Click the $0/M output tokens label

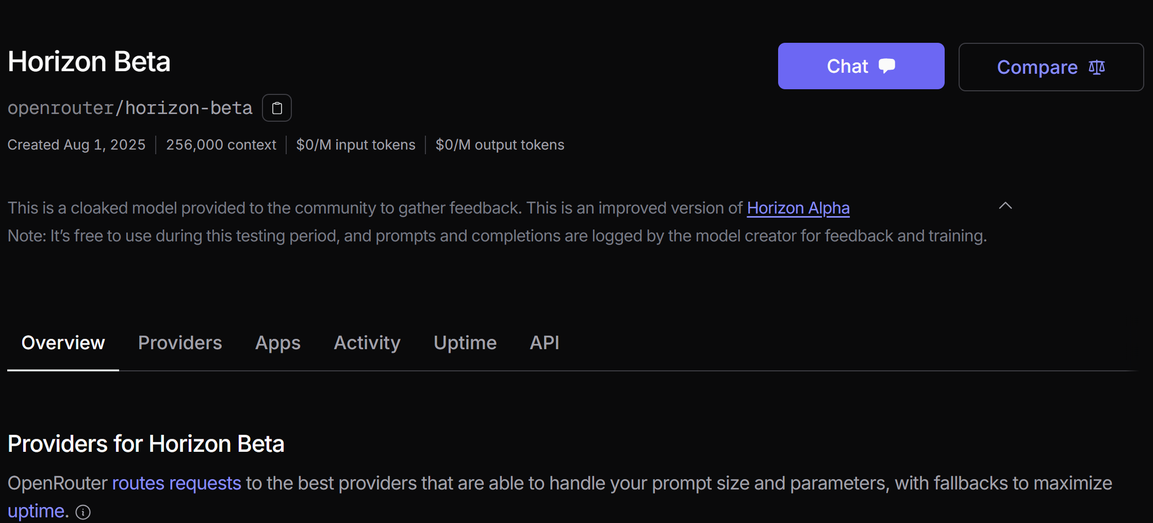(499, 145)
